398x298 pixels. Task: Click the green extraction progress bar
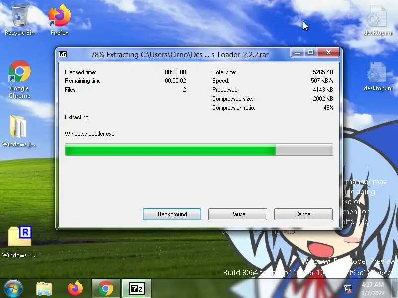[199, 149]
